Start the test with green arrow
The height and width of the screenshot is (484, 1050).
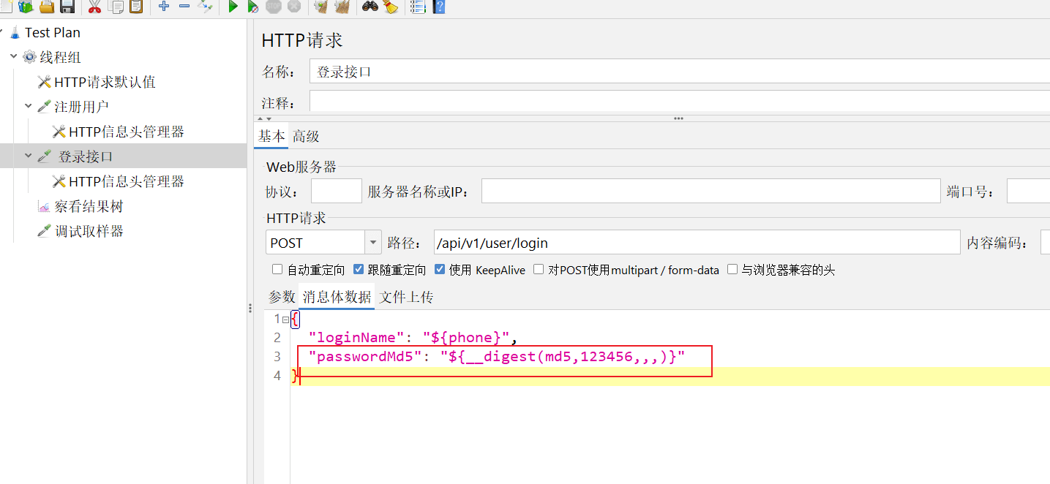pyautogui.click(x=233, y=7)
